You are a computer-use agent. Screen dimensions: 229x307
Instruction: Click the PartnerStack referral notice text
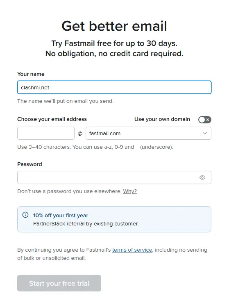(86, 224)
